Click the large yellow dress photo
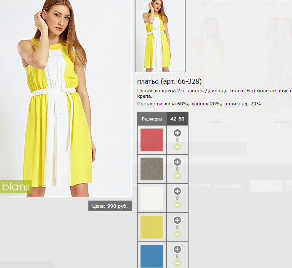 point(65,98)
